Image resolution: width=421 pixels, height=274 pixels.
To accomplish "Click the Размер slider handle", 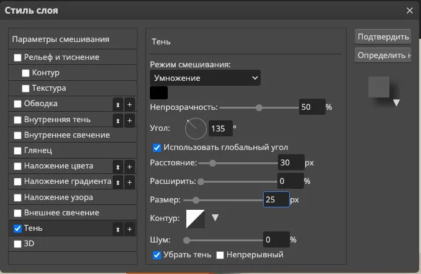I will [196, 200].
